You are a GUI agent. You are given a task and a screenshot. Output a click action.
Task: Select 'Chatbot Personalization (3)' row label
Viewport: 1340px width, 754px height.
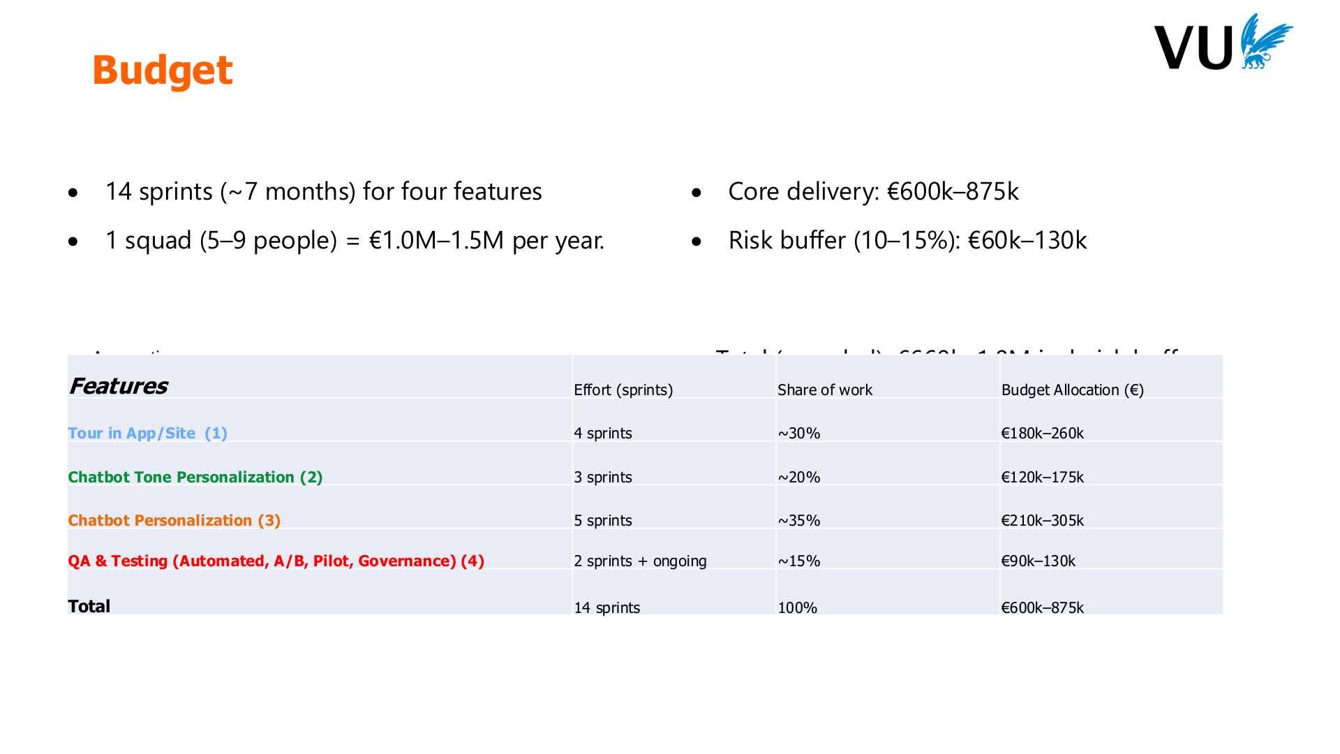tap(174, 520)
